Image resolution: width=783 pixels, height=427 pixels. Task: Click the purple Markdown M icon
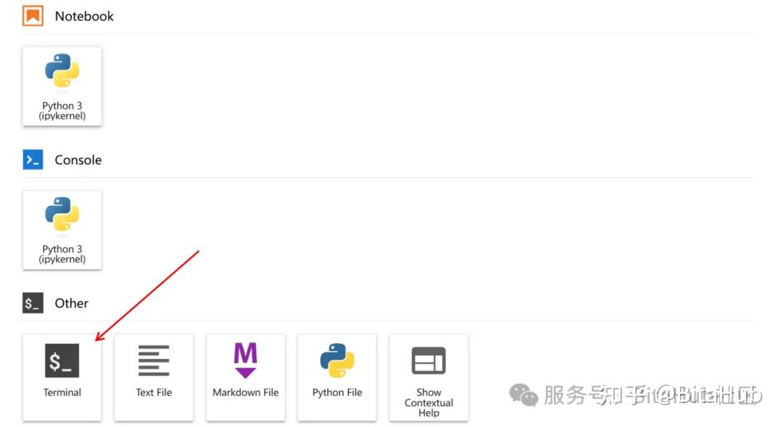pyautogui.click(x=245, y=360)
